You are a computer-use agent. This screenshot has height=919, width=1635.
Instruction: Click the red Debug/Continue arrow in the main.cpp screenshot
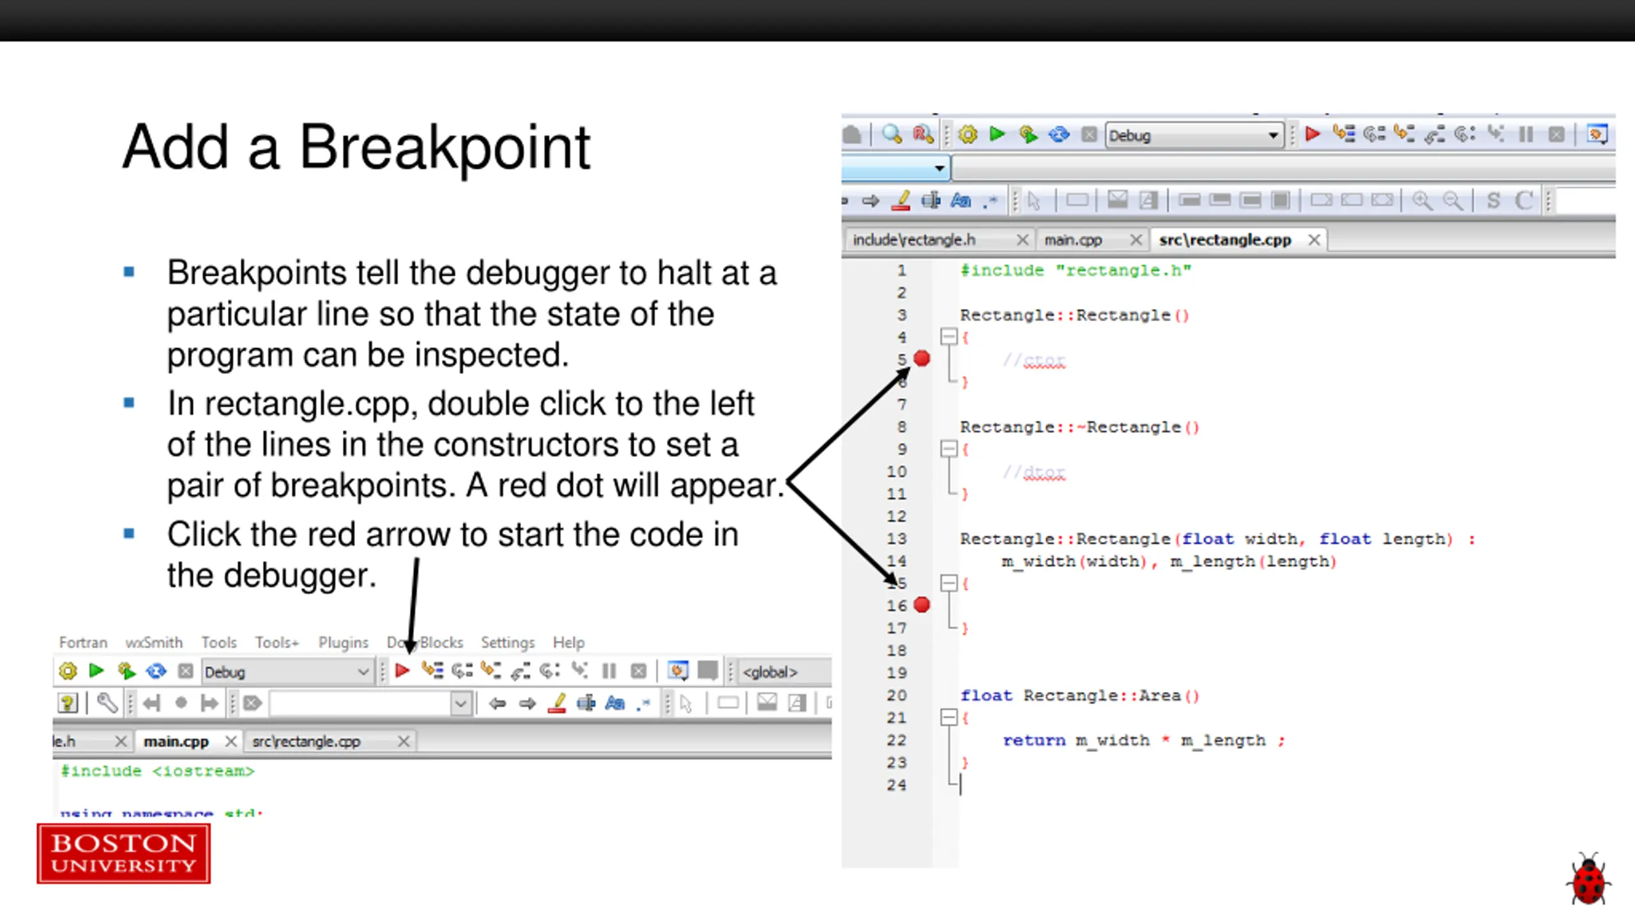coord(402,671)
